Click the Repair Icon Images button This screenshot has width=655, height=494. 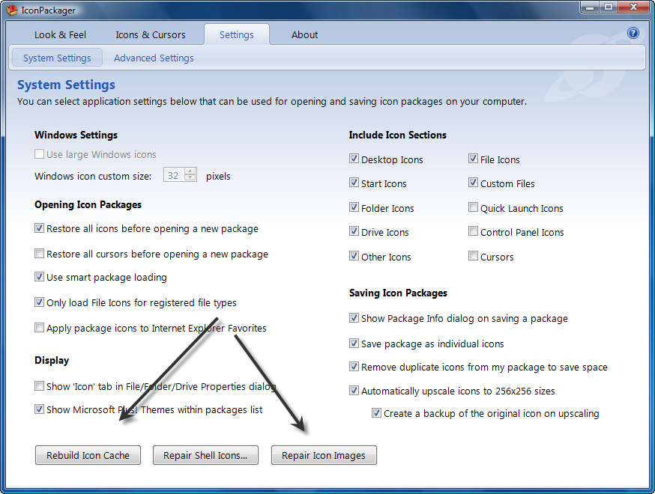coord(324,455)
